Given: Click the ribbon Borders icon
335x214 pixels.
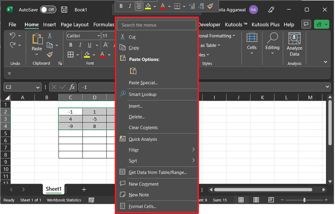Looking at the screenshot, I should coord(70,55).
